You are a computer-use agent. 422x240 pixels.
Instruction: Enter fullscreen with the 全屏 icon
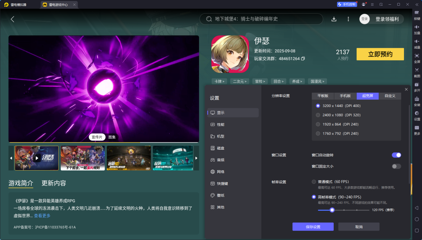(x=417, y=58)
